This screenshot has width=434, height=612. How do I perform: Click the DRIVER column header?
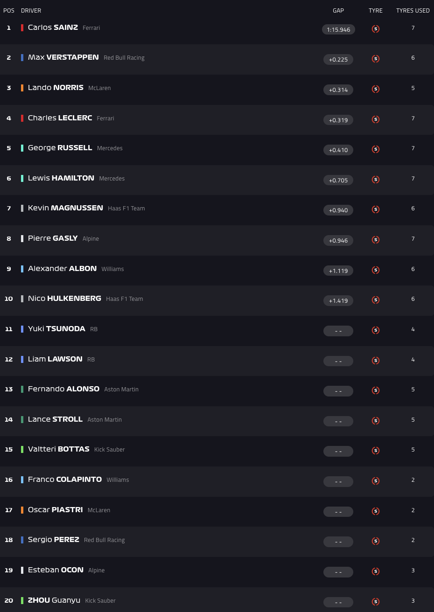tap(31, 11)
